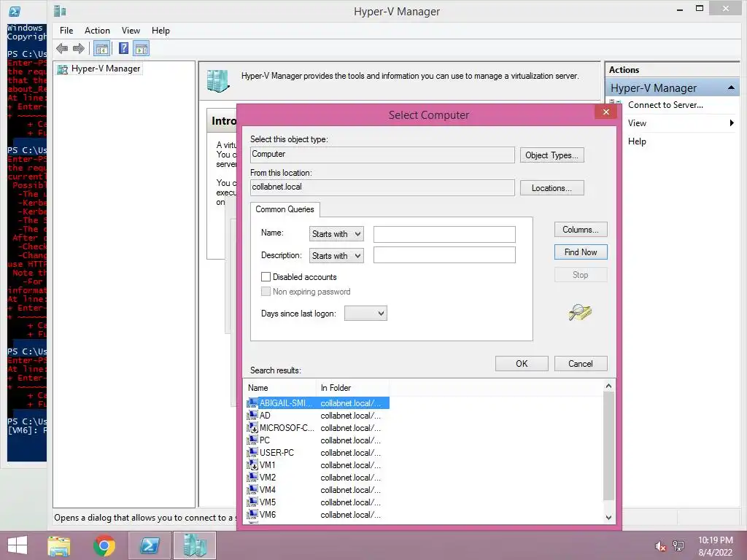The image size is (747, 560).
Task: Toggle the console tree toolbar icon
Action: click(102, 48)
